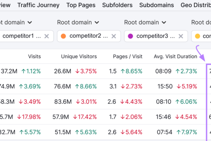Select the 8.65% pages per visit increase
Viewport: 211px width, 141px height.
click(x=132, y=71)
